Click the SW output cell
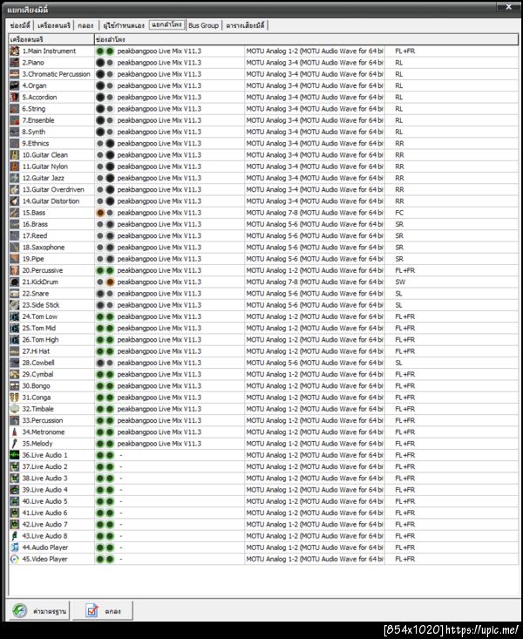 pyautogui.click(x=400, y=282)
